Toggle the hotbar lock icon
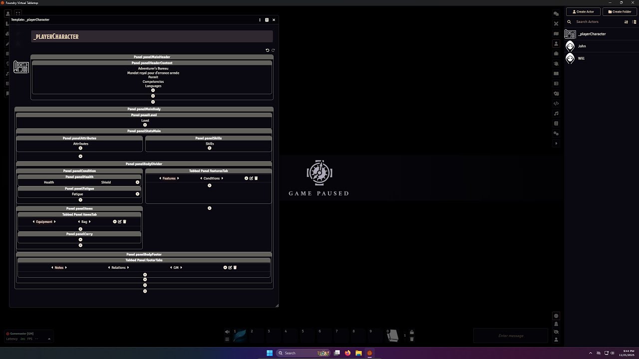 tap(411, 332)
